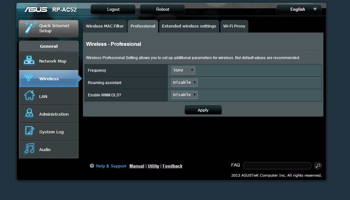This screenshot has width=350, height=200.
Task: Click the FAQ search magnifier icon
Action: click(318, 166)
